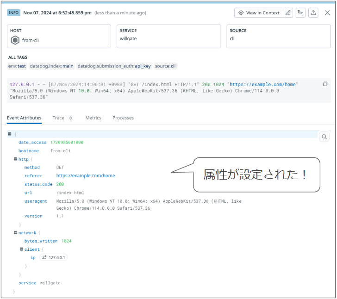Viewport: 337px width, 299px height.
Task: Click the datadog.submission_auth:api_key tag
Action: (114, 66)
